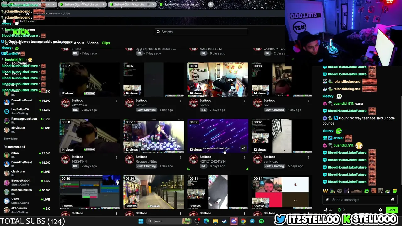Click the green Chat send button

click(x=392, y=210)
